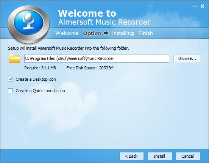Click the arrow icon beside Option step
The width and height of the screenshot is (209, 163).
(x=106, y=33)
